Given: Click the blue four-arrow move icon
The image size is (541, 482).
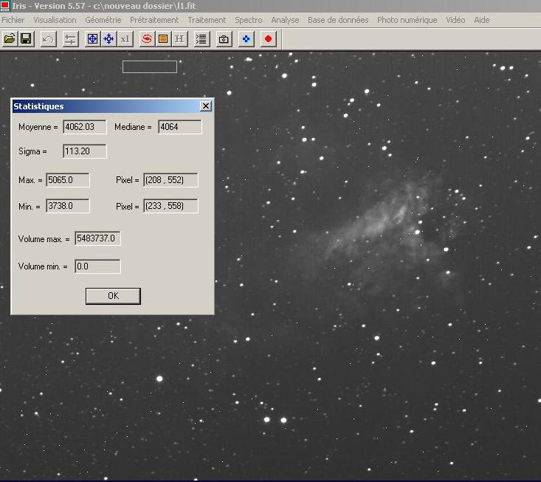Looking at the screenshot, I should point(109,38).
